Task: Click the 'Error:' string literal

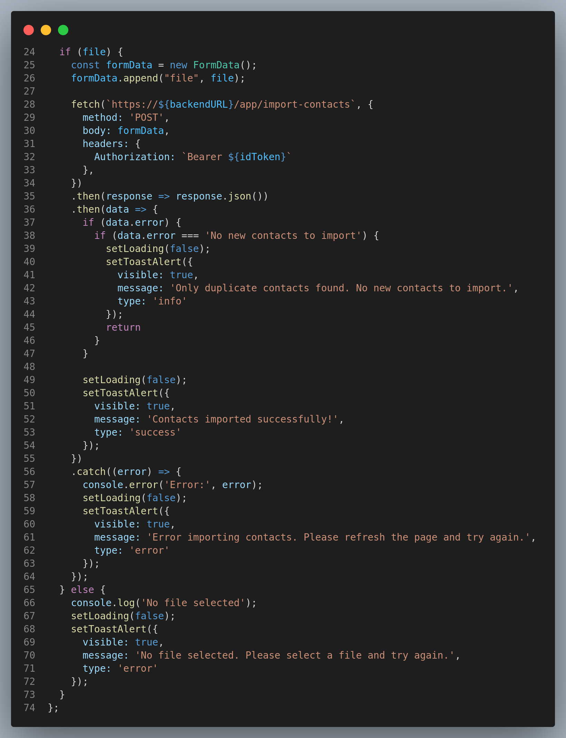Action: click(187, 485)
